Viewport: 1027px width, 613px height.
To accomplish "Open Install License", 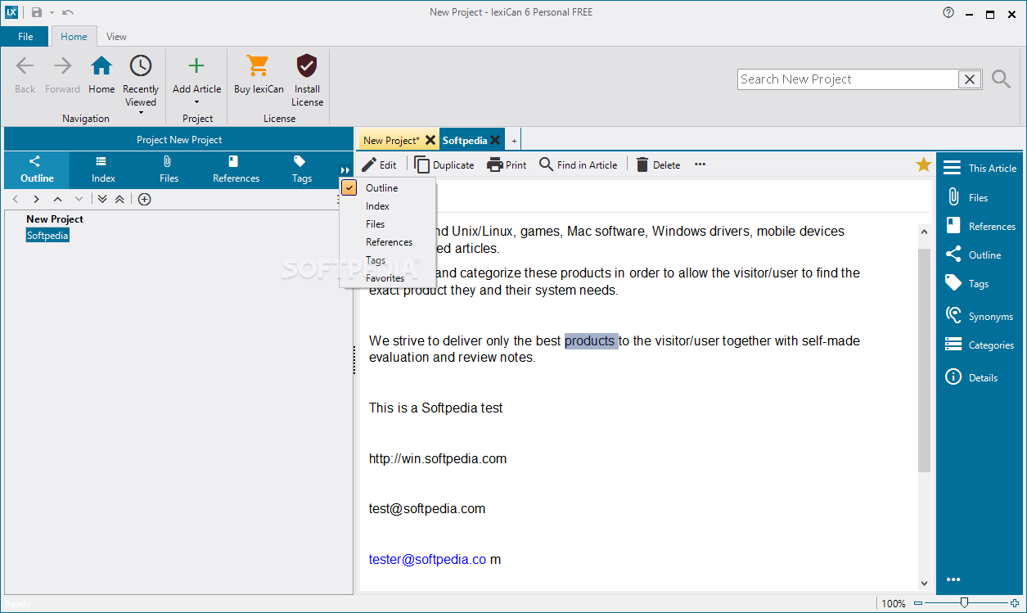I will [307, 80].
